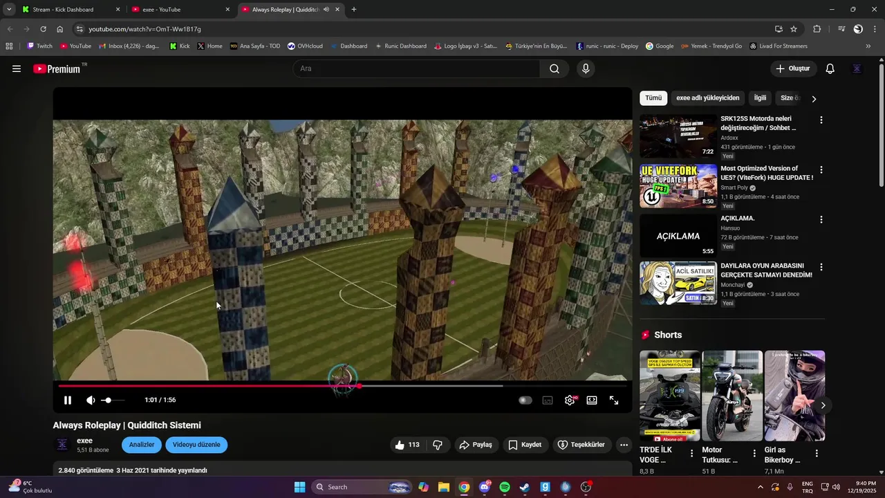Open the Windows Start menu
Screen dimensions: 885x498
pos(299,487)
